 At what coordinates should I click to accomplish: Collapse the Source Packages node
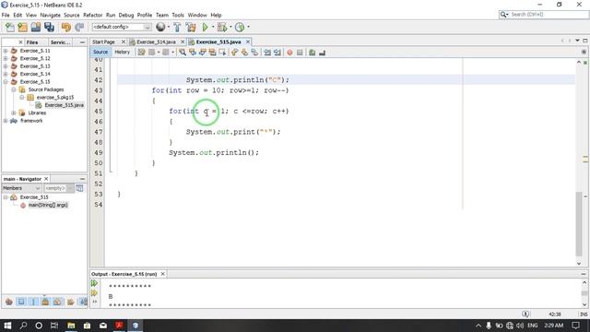14,89
